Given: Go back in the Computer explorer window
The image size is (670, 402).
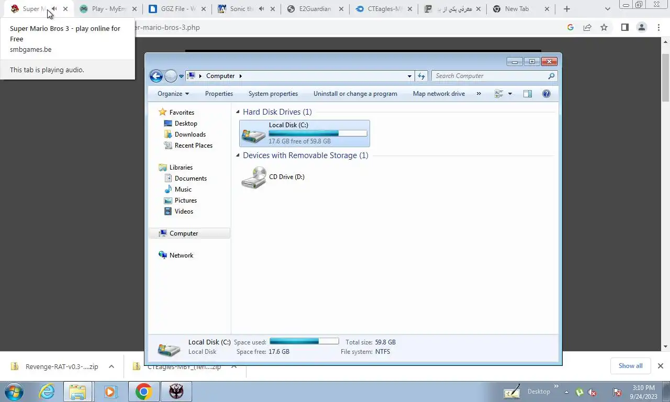Looking at the screenshot, I should coord(156,76).
